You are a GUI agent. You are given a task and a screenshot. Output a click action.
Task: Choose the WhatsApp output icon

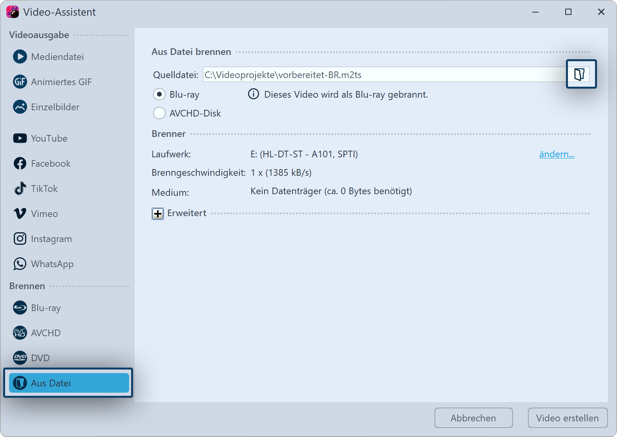20,264
